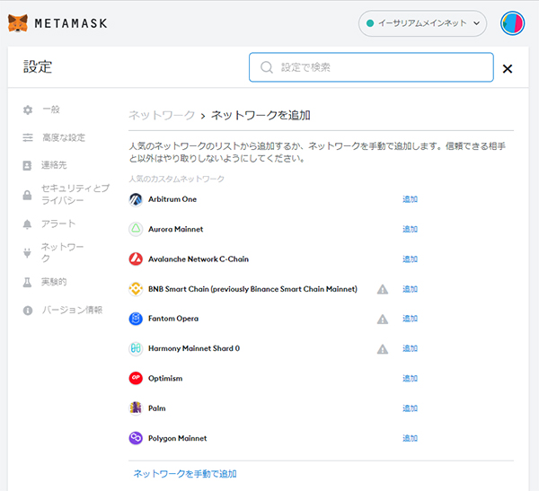The image size is (539, 491).
Task: Close the settings page with X
Action: click(508, 69)
